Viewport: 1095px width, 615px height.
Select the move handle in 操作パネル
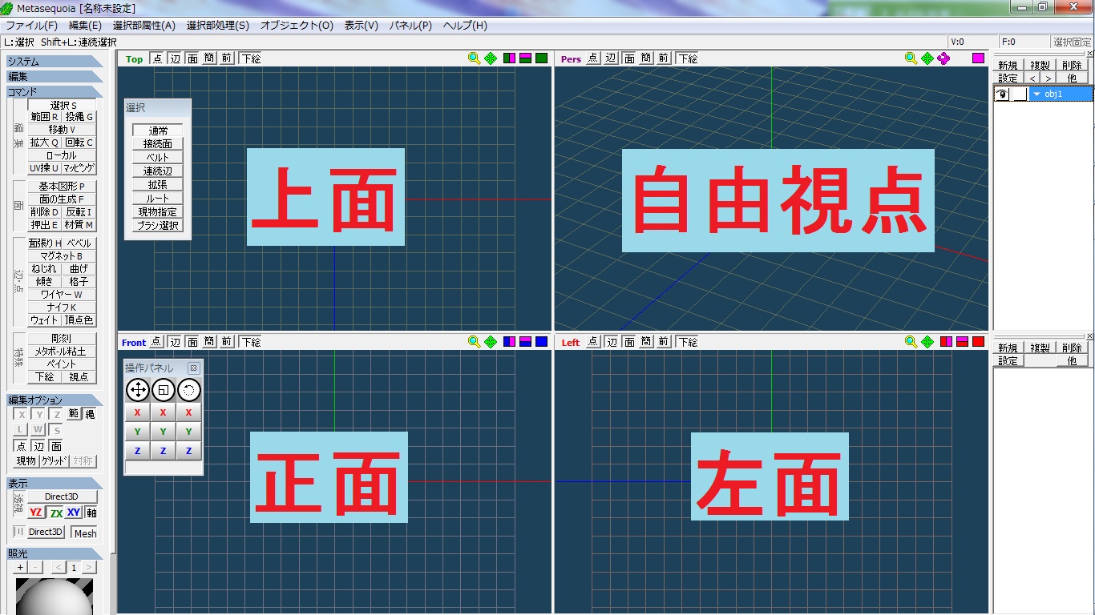coord(137,390)
